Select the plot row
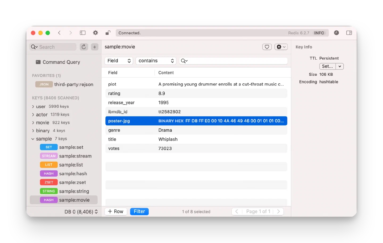This screenshot has height=243, width=383. pyautogui.click(x=196, y=84)
